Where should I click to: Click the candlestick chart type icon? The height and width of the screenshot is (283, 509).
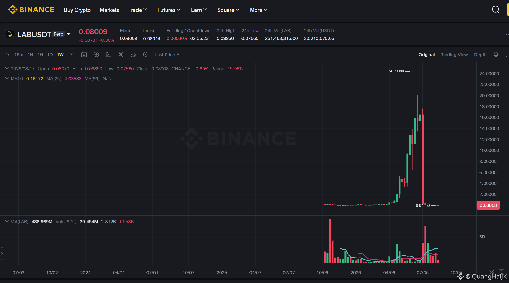click(x=121, y=54)
